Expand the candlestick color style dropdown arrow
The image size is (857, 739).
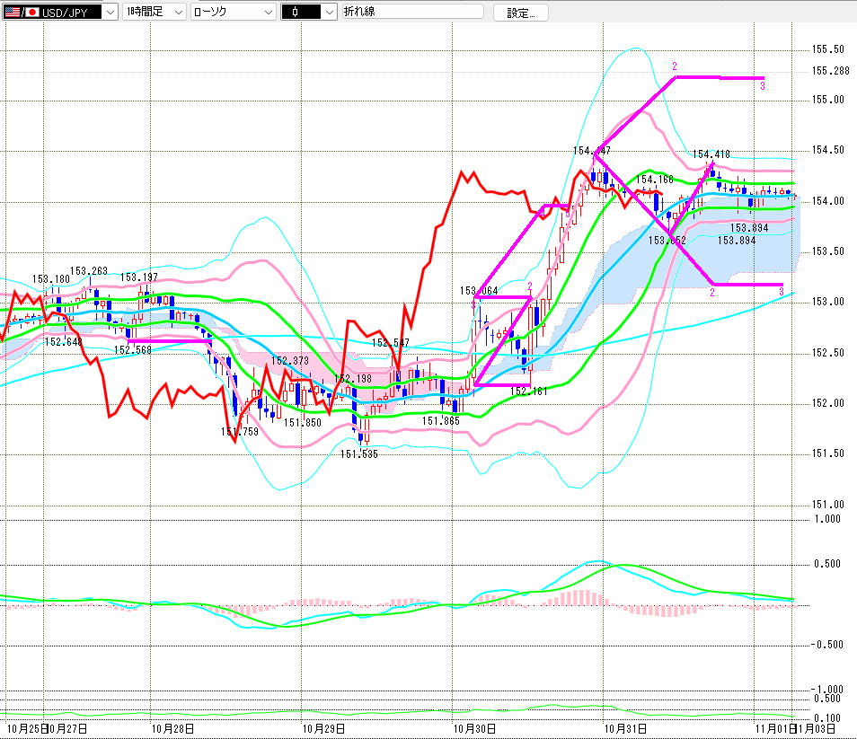click(x=329, y=13)
